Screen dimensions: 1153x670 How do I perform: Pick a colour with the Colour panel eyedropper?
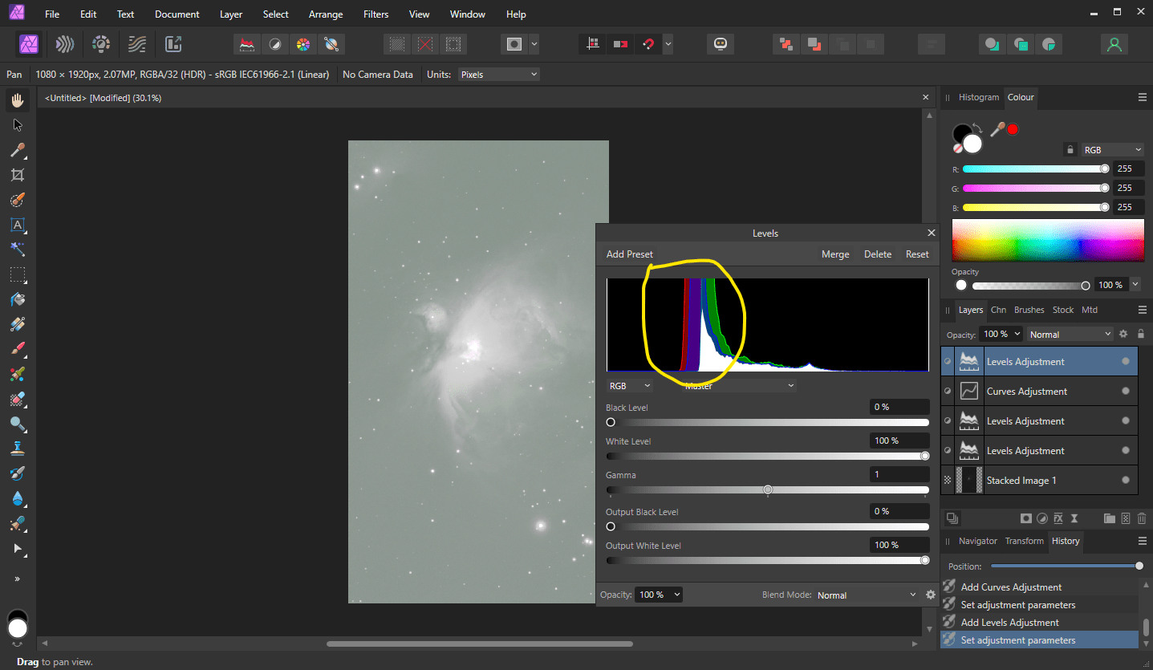[x=997, y=129]
